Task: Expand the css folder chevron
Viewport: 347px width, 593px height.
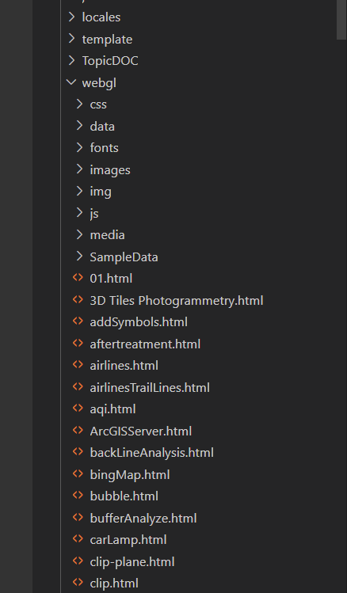Action: (x=79, y=104)
